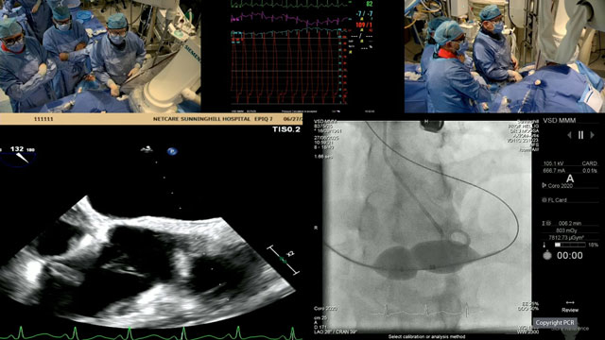Click the 132 degree angle dial

coord(18,157)
